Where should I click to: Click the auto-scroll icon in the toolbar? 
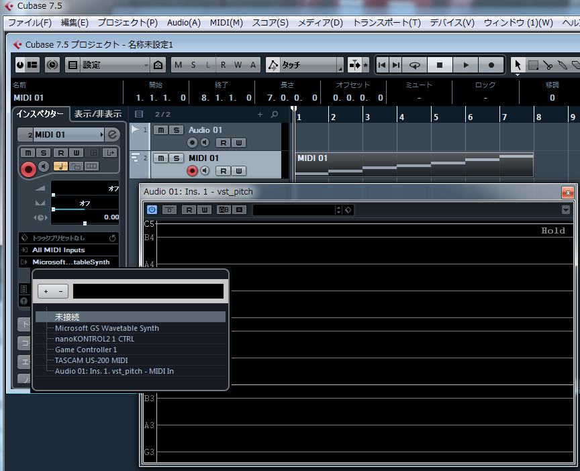pyautogui.click(x=354, y=65)
